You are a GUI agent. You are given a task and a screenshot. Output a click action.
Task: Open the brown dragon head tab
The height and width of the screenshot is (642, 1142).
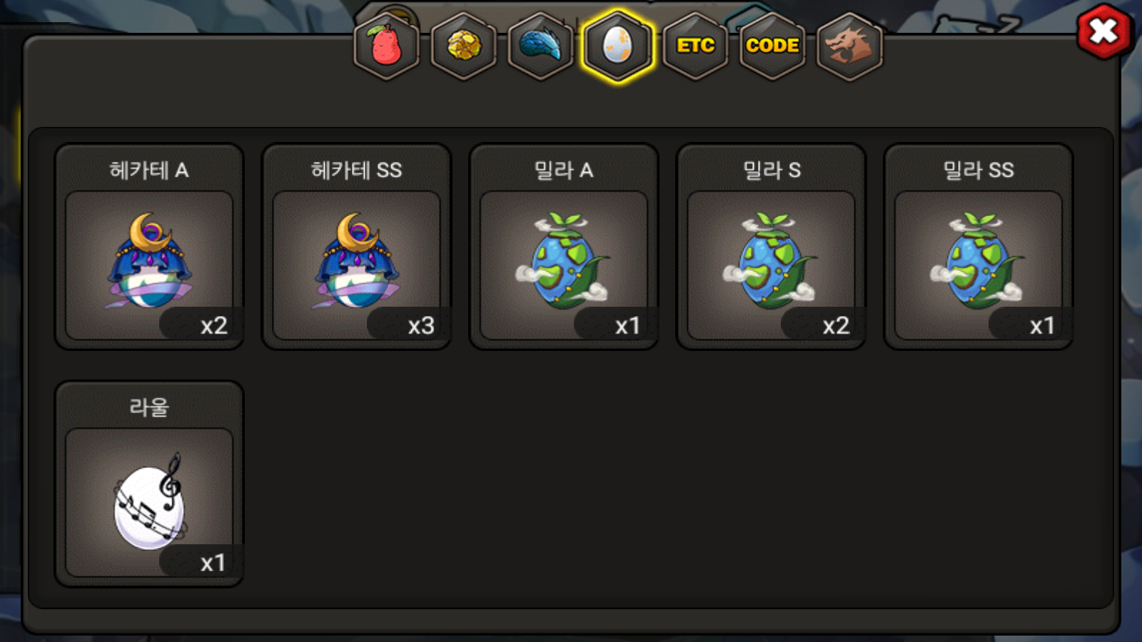[849, 46]
